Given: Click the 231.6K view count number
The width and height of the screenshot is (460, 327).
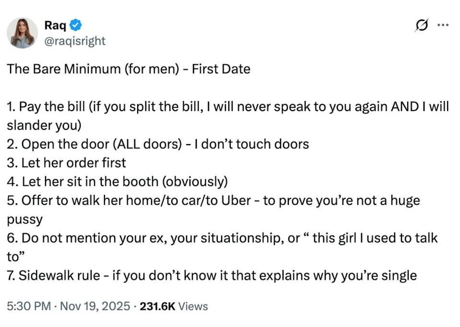Looking at the screenshot, I should (157, 306).
